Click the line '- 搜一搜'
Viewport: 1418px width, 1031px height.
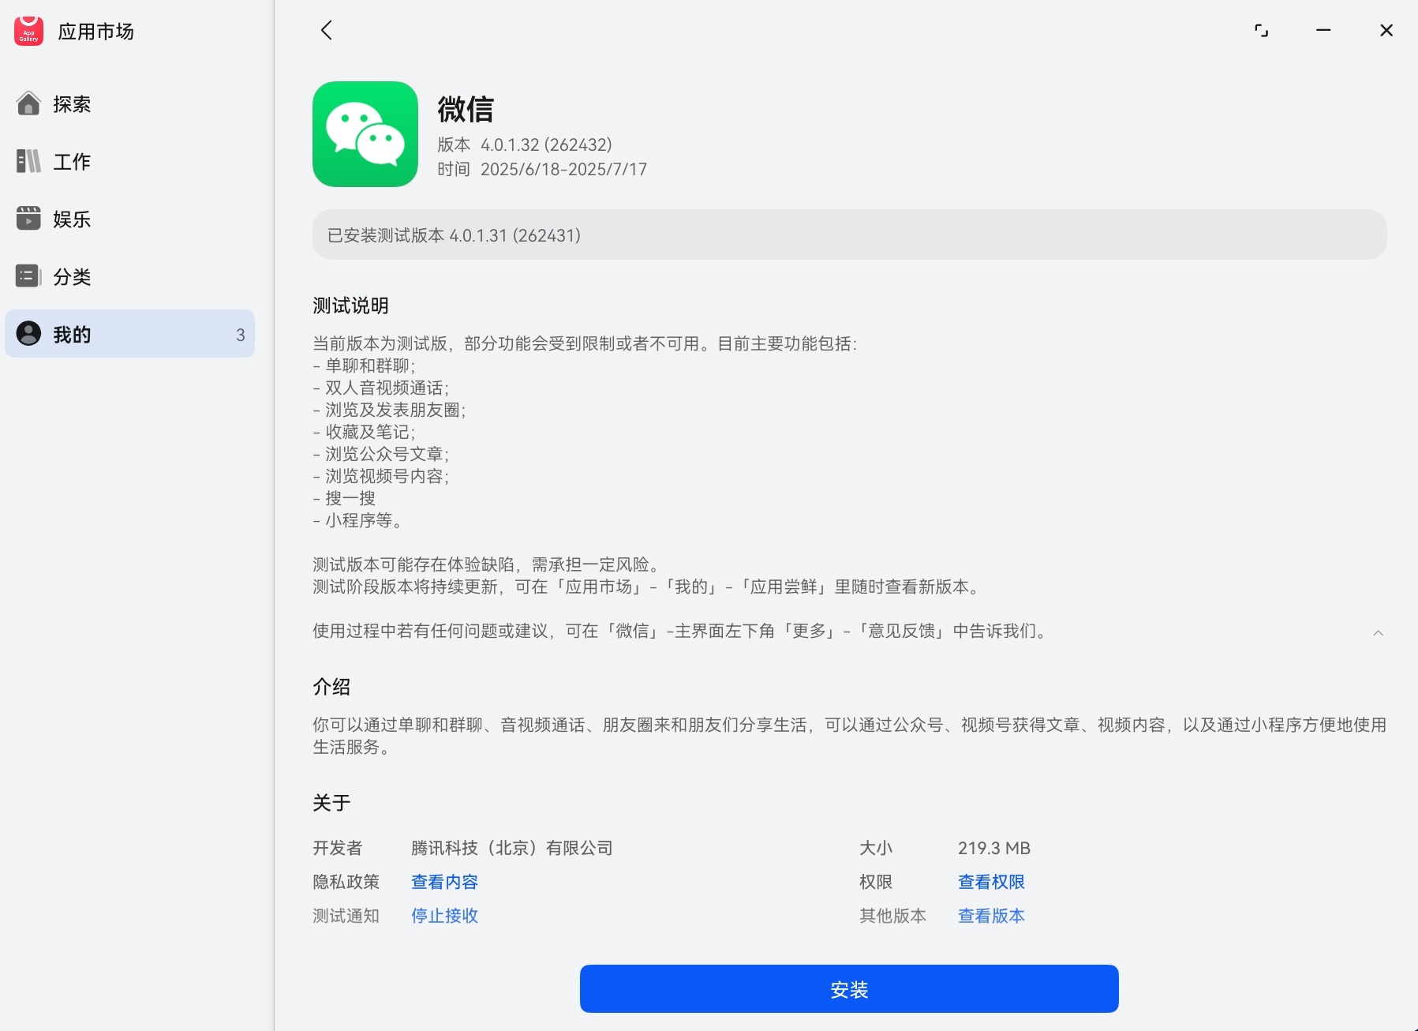(344, 498)
